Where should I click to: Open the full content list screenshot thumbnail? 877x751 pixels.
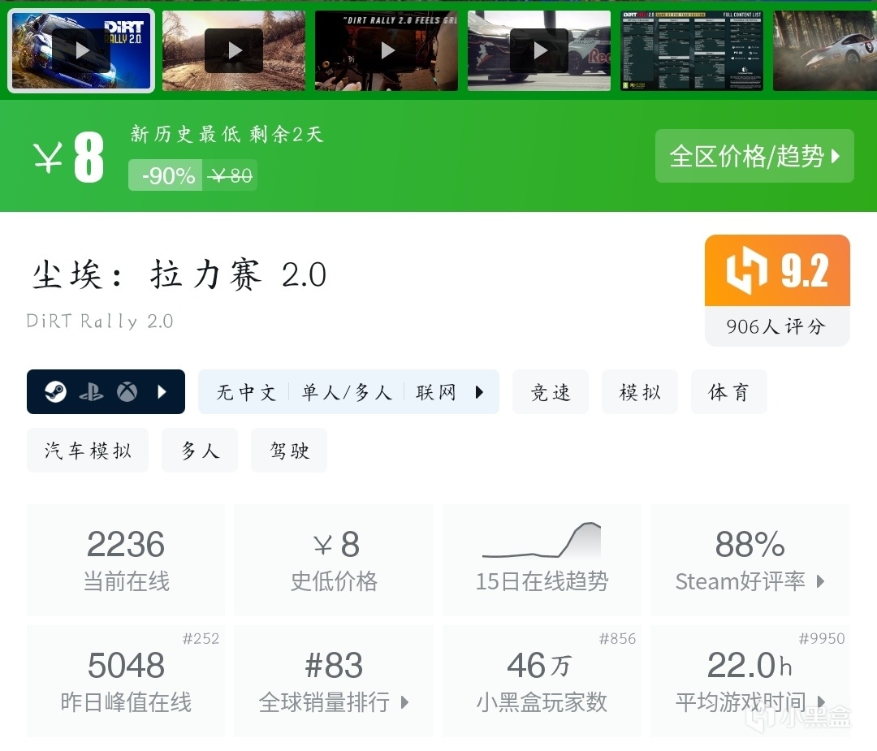click(x=692, y=50)
